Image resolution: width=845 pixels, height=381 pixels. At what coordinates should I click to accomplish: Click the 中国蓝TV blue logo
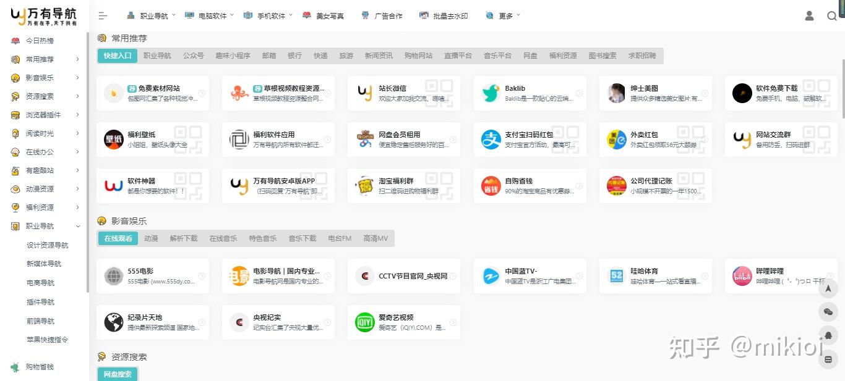point(491,276)
